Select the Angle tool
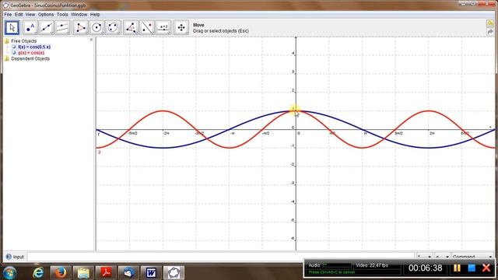498x280 pixels. [x=131, y=28]
